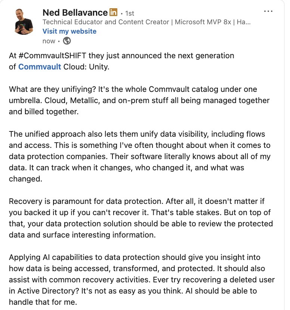The width and height of the screenshot is (290, 310).
Task: Open the three-dot post options menu
Action: (x=268, y=11)
